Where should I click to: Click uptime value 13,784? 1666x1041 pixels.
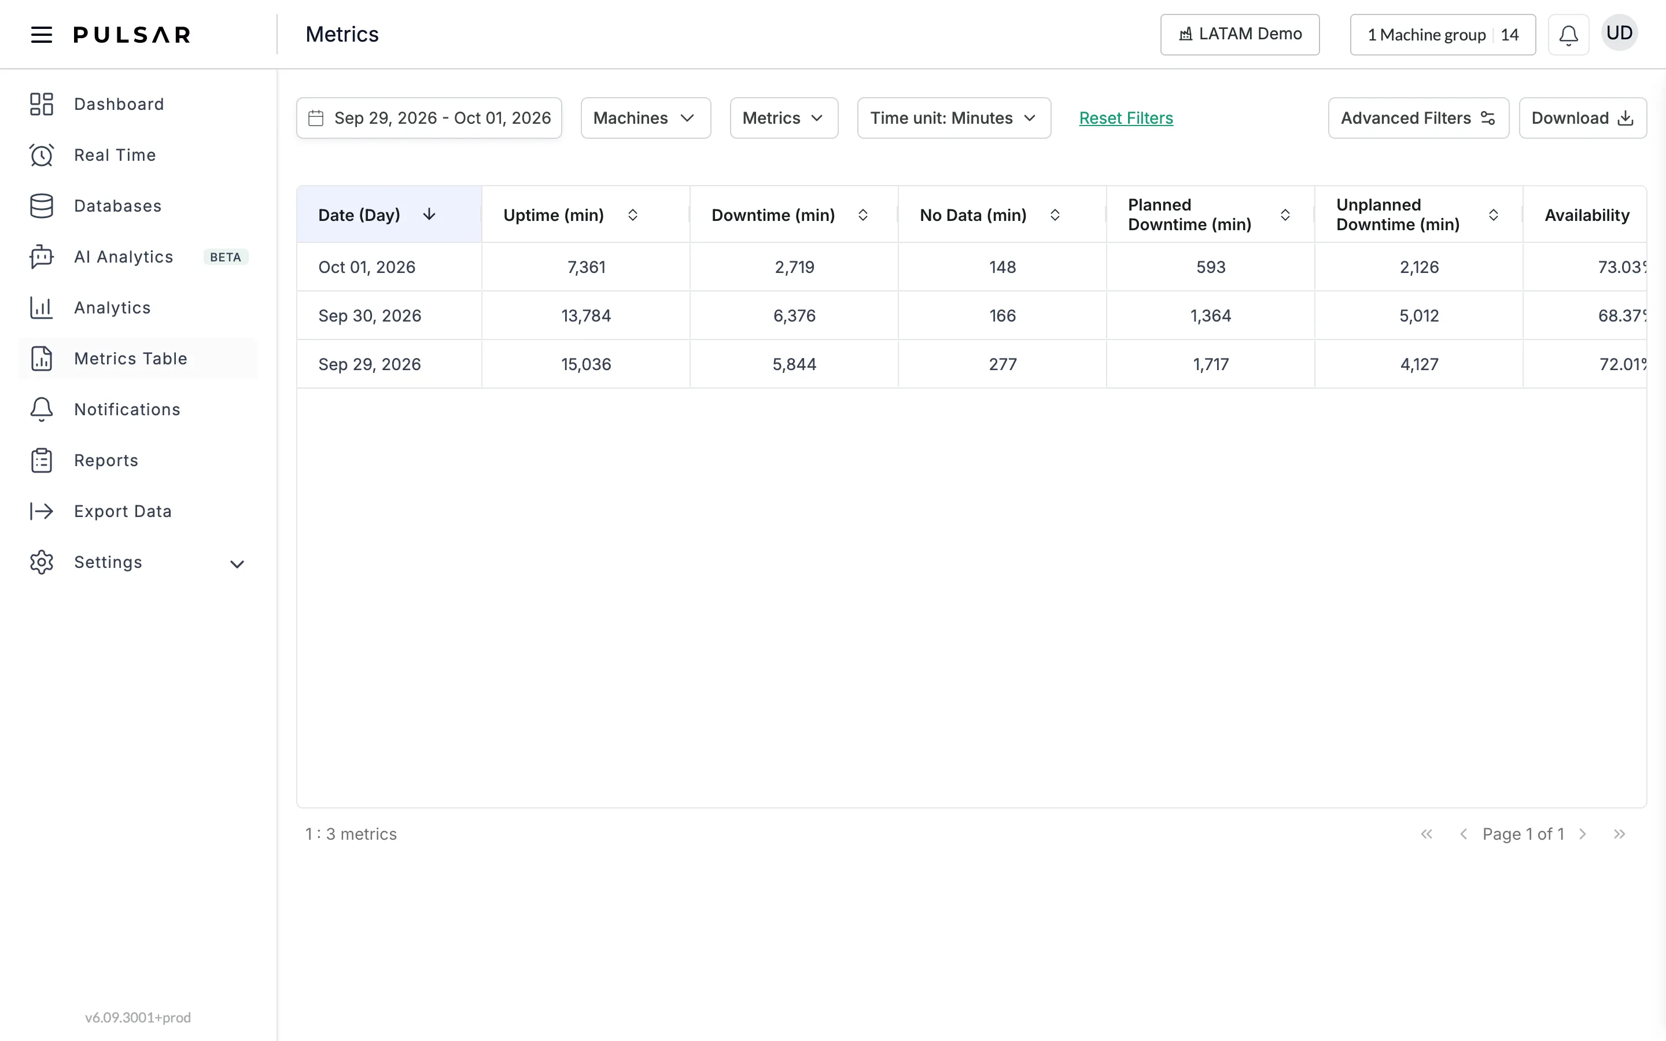point(586,316)
